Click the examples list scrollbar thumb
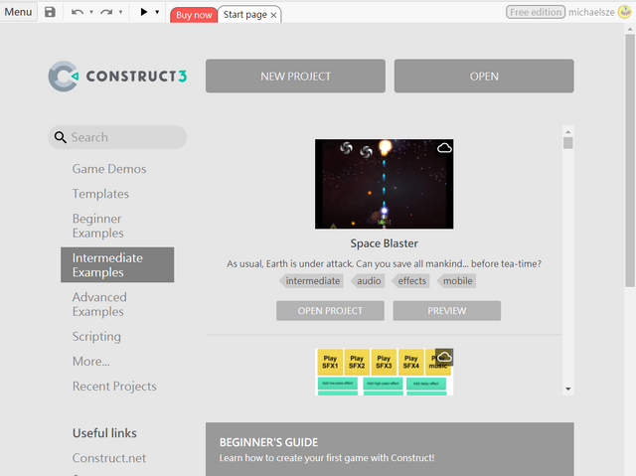The image size is (636, 476). (567, 143)
